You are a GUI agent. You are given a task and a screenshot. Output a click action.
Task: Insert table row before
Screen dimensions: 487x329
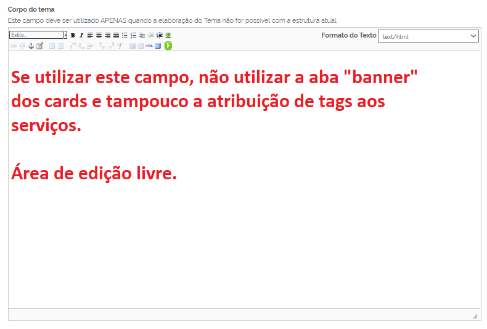point(73,46)
